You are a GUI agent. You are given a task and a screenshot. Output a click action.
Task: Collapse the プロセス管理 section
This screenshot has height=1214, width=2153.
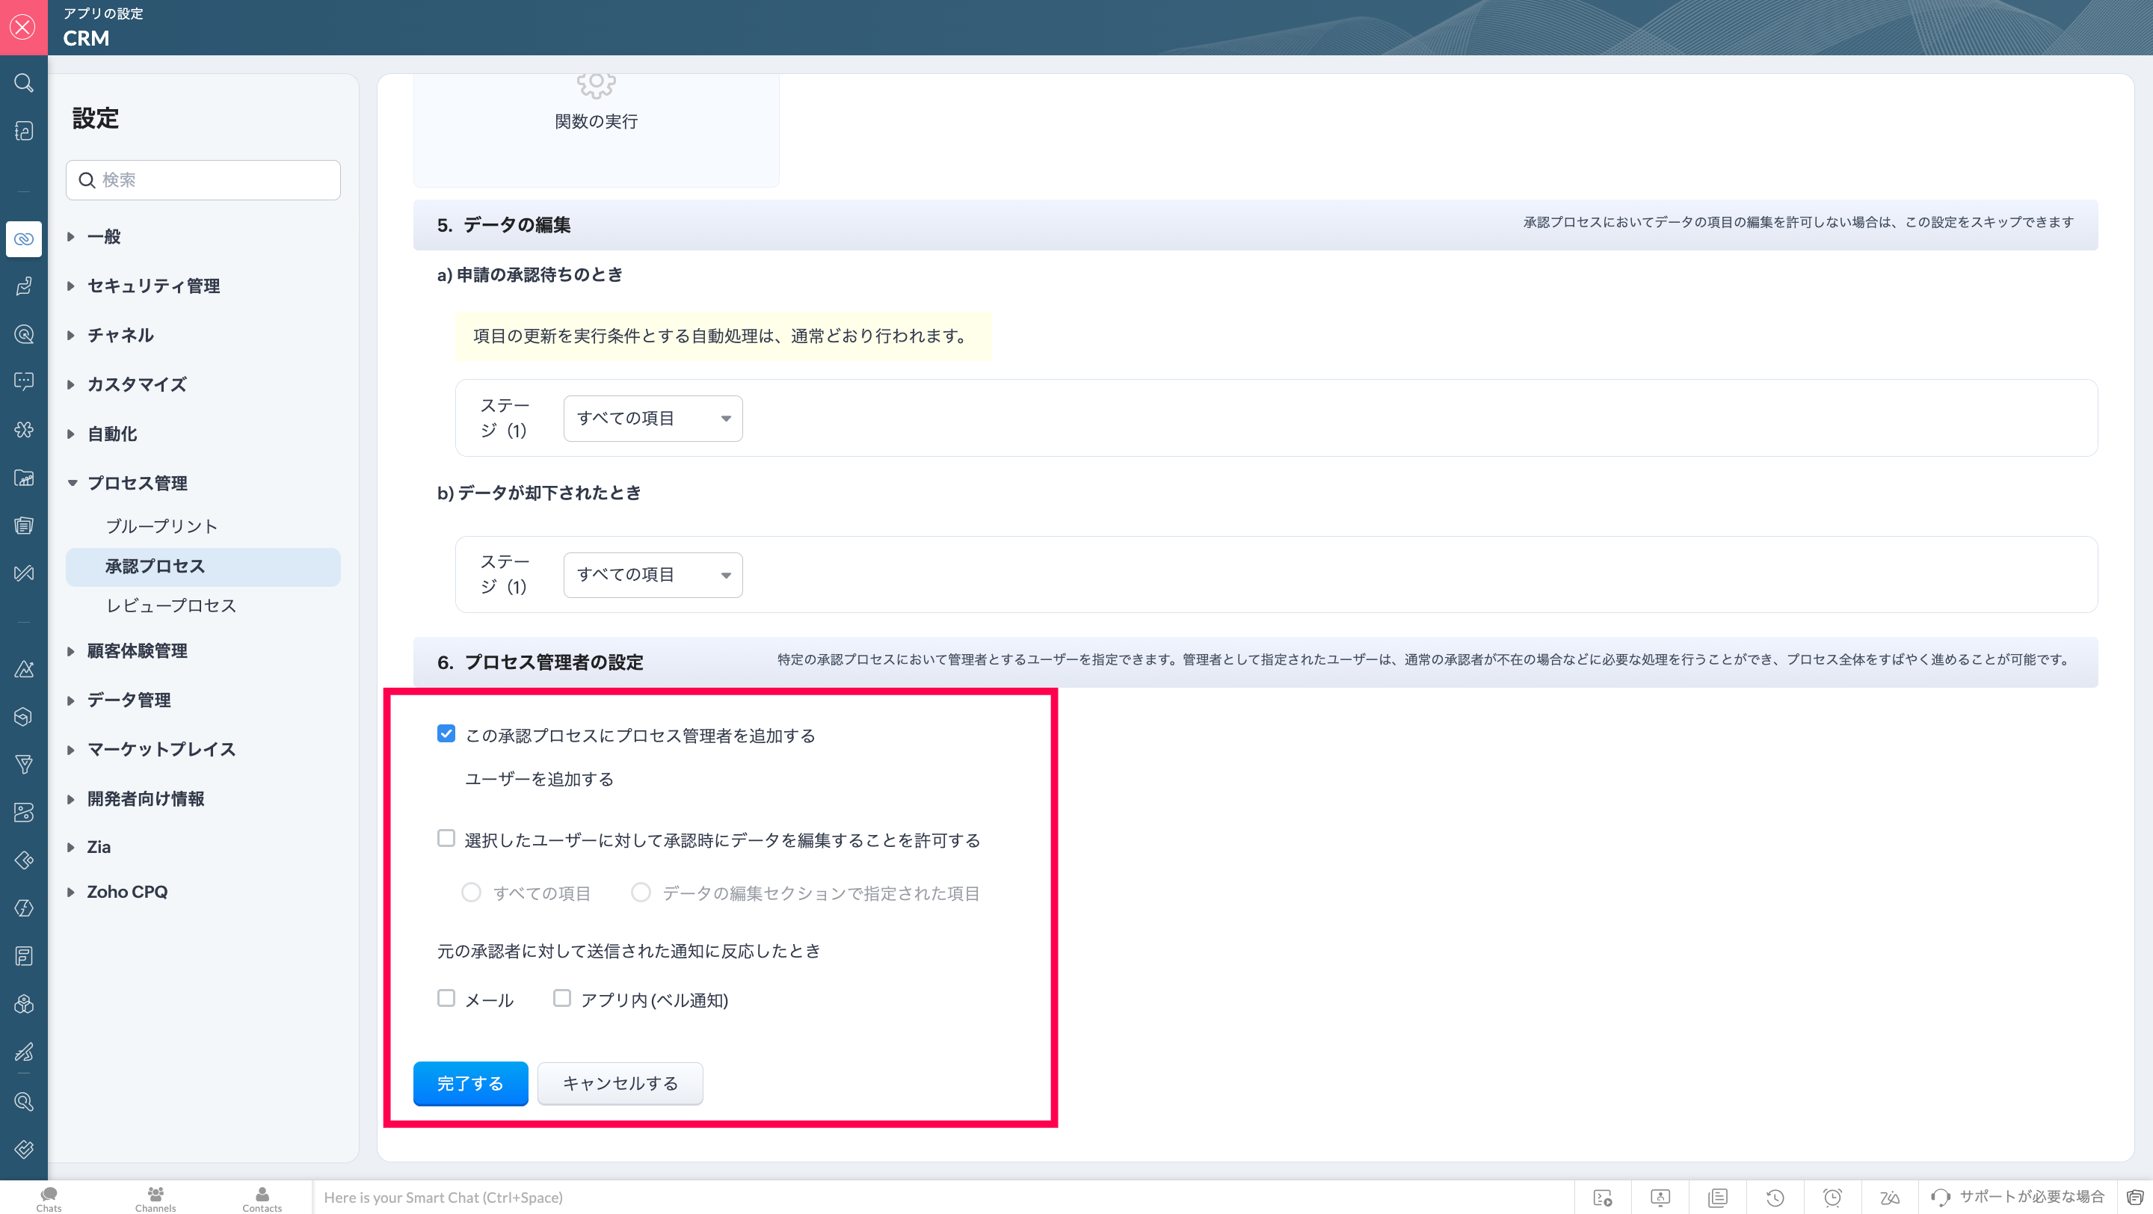click(x=136, y=483)
